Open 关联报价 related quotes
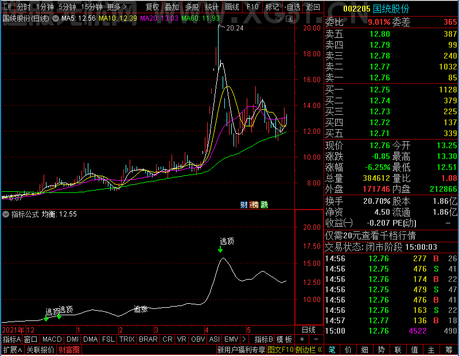 pos(40,350)
